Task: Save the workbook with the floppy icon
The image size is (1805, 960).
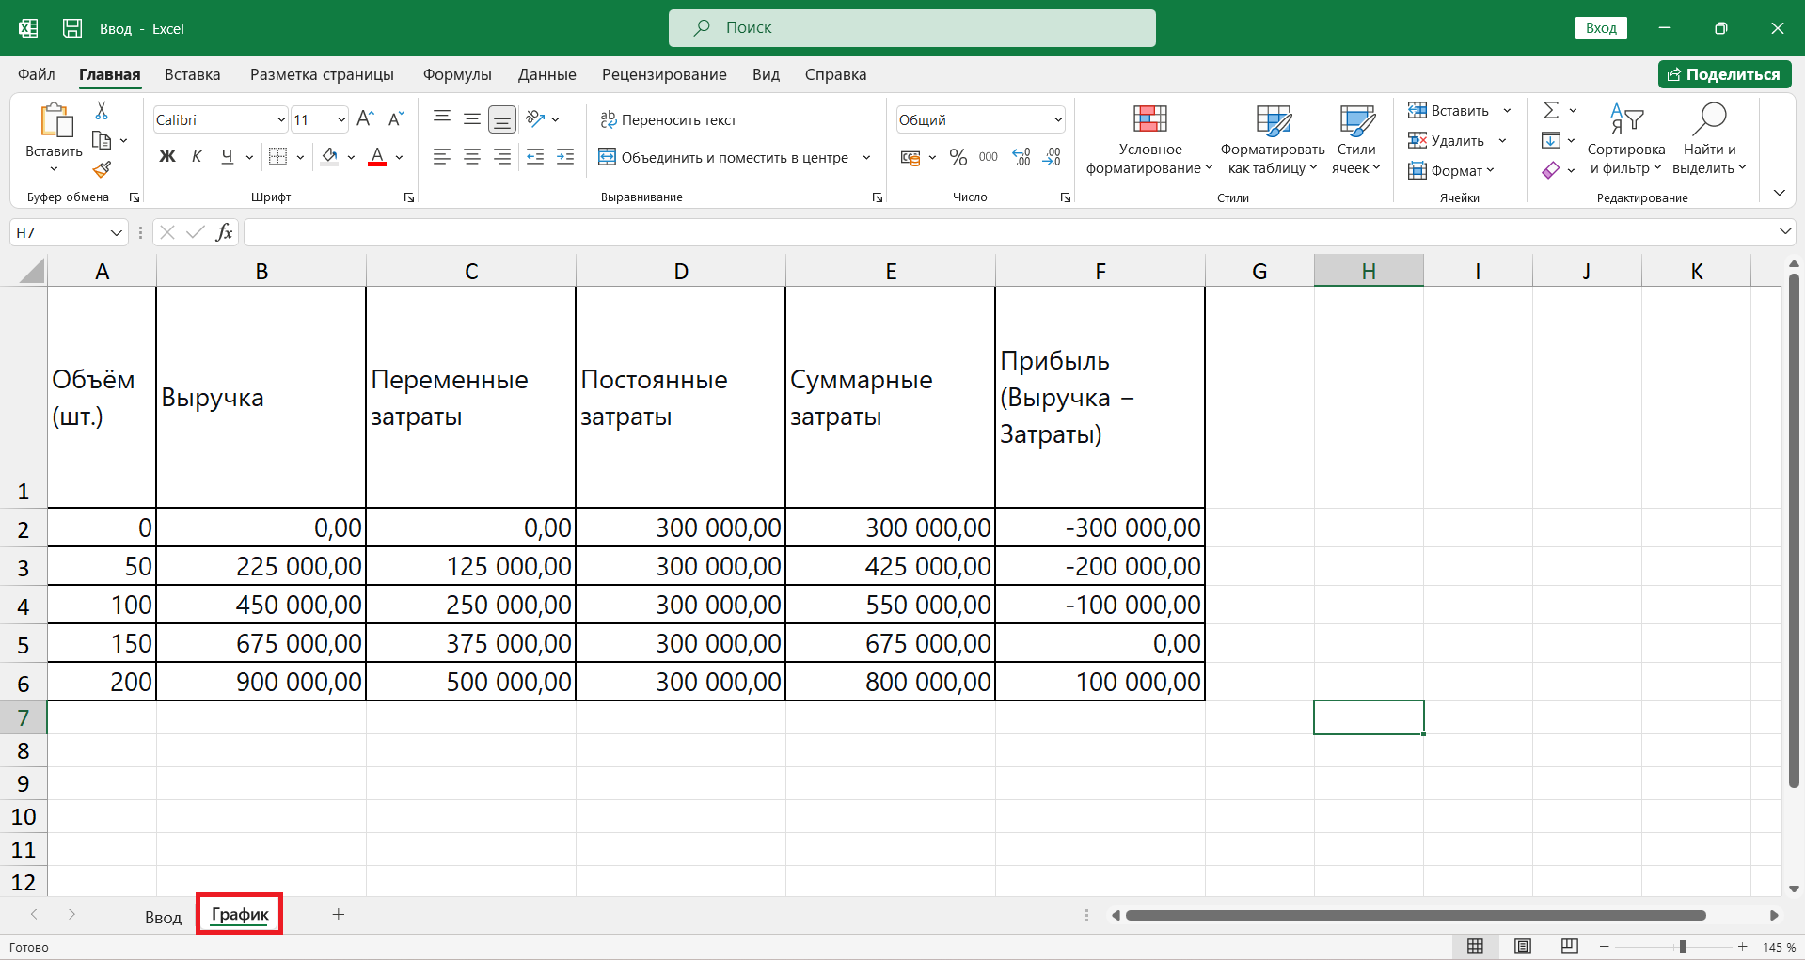Action: tap(72, 28)
